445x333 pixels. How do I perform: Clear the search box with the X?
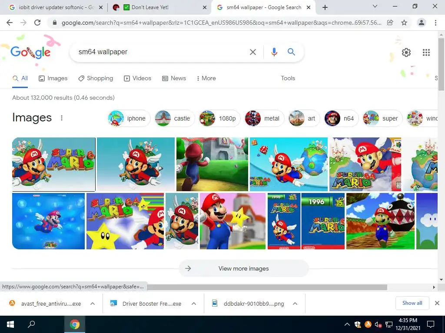(252, 52)
